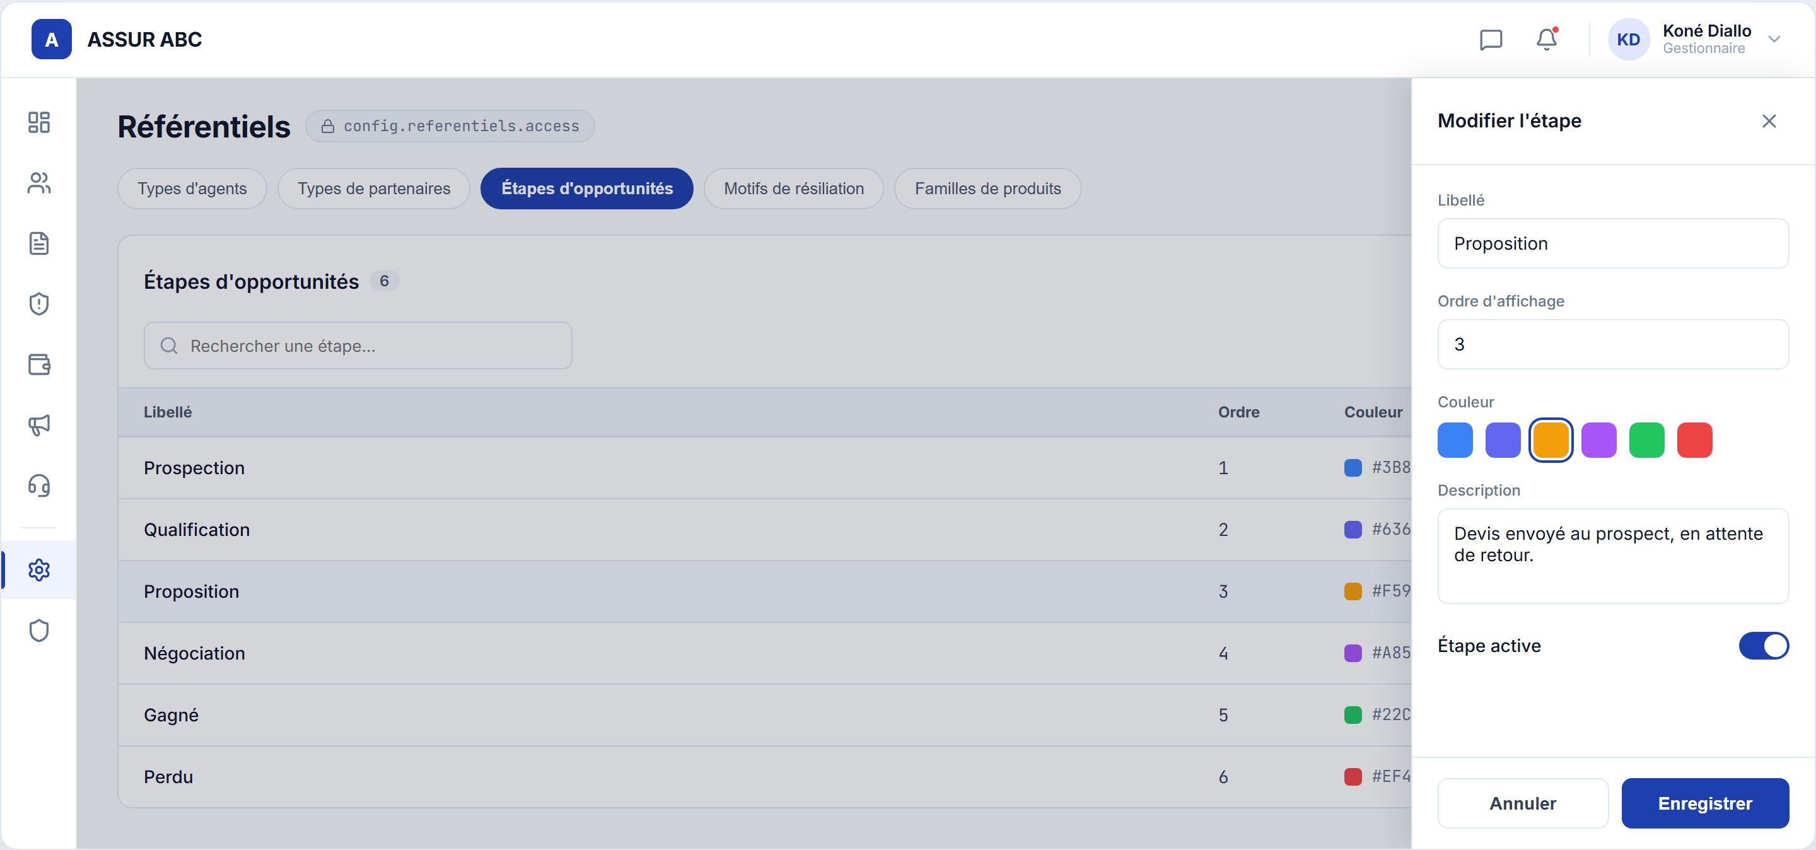Image resolution: width=1816 pixels, height=850 pixels.
Task: Switch to Motifs de résiliation tab
Action: [x=793, y=189]
